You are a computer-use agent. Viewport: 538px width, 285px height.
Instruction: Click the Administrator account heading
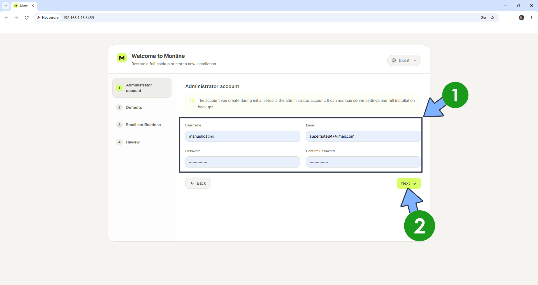click(x=212, y=86)
